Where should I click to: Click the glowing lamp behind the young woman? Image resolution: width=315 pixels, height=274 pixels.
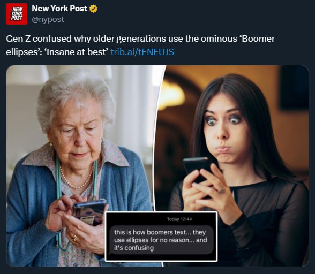point(172,94)
